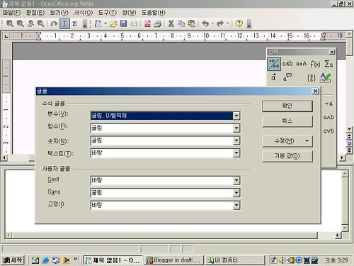Select the Set Operations a∈A icon
The image size is (354, 266).
click(302, 64)
